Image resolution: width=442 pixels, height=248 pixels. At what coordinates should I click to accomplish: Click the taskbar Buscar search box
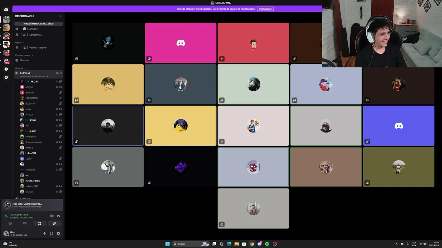(x=191, y=244)
